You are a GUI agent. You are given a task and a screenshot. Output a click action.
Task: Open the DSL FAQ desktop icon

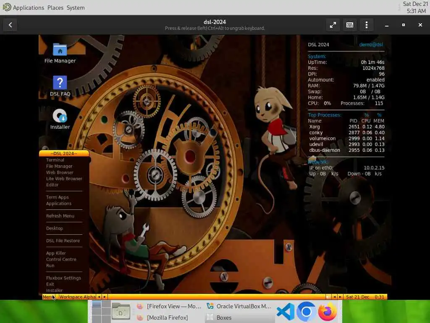point(60,86)
